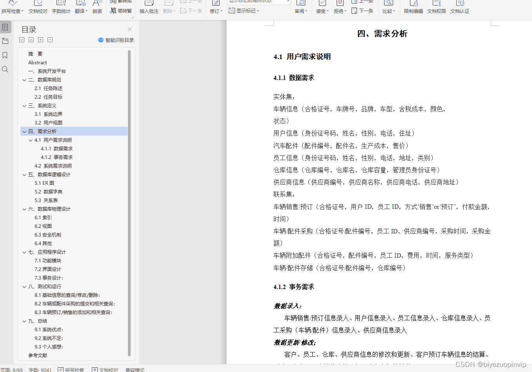Open the 比较 compare dropdown
This screenshot has height=372, width=532.
click(389, 7)
